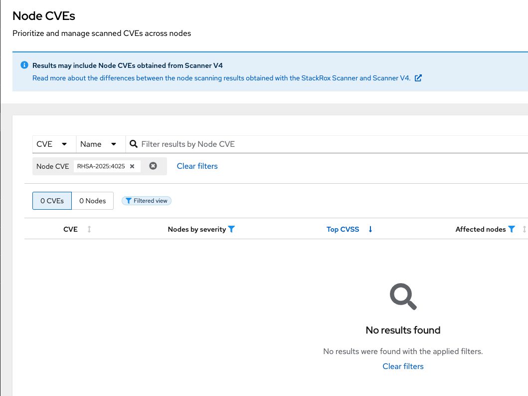Click the search magnifier icon in filter bar
This screenshot has width=528, height=396.
point(133,144)
